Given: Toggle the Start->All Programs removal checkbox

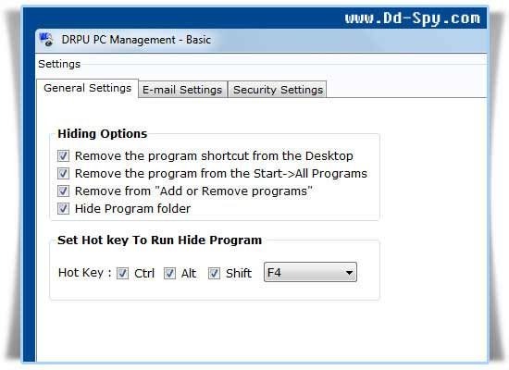Looking at the screenshot, I should click(63, 173).
